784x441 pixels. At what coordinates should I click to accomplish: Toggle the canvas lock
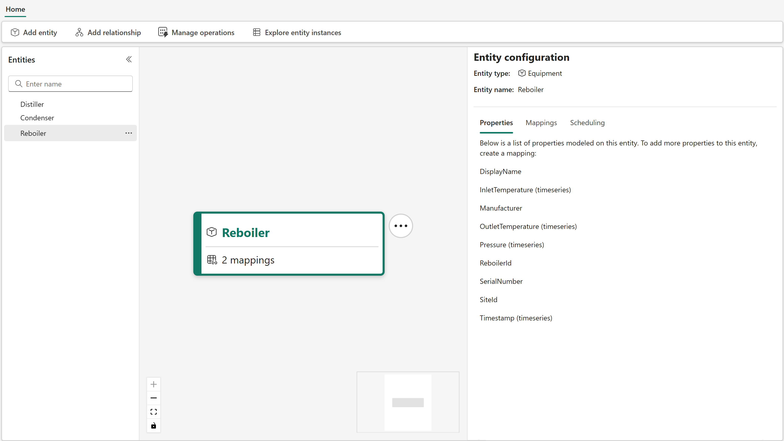[x=153, y=425]
